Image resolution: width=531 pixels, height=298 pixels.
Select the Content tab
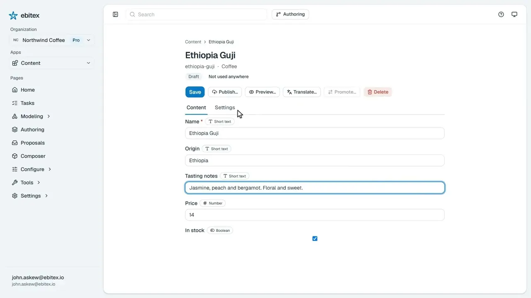(196, 108)
